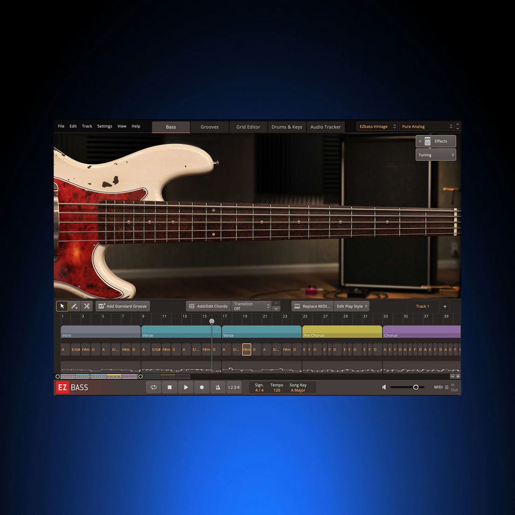Select the Intro song part

coord(100,332)
